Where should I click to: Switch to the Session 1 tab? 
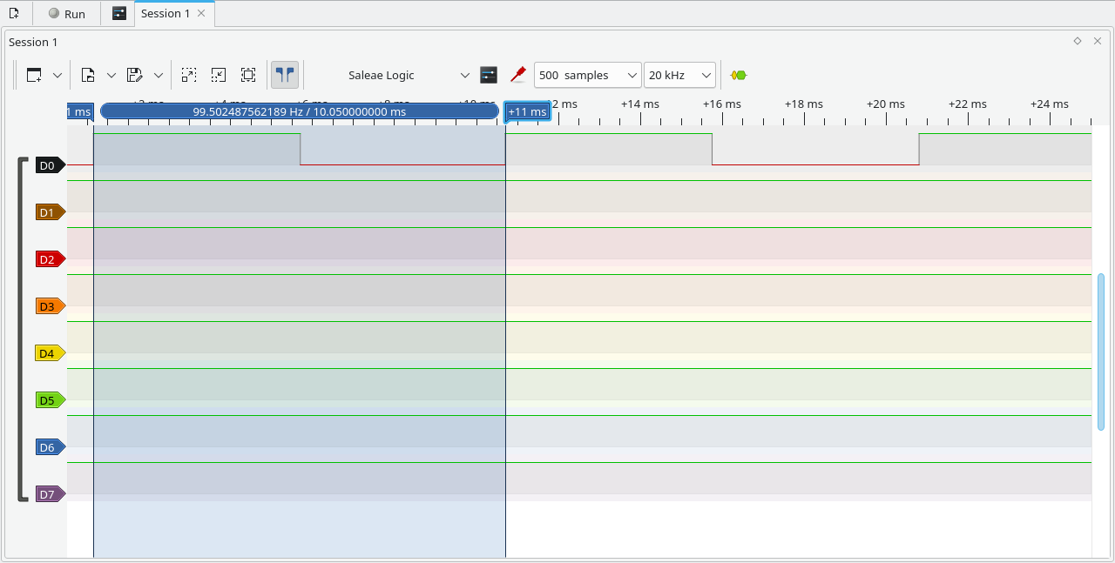pyautogui.click(x=166, y=14)
